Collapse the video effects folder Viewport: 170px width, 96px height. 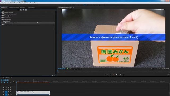point(1,19)
